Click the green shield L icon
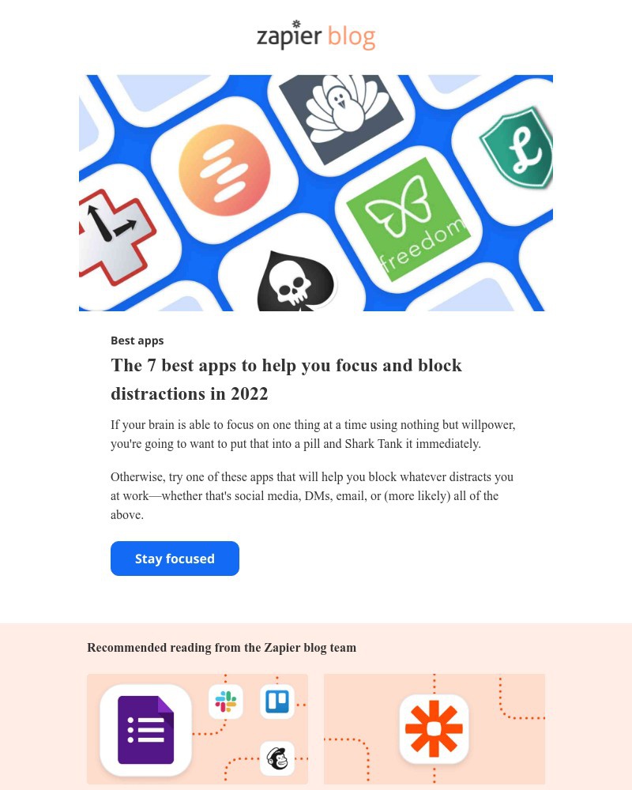 click(517, 148)
